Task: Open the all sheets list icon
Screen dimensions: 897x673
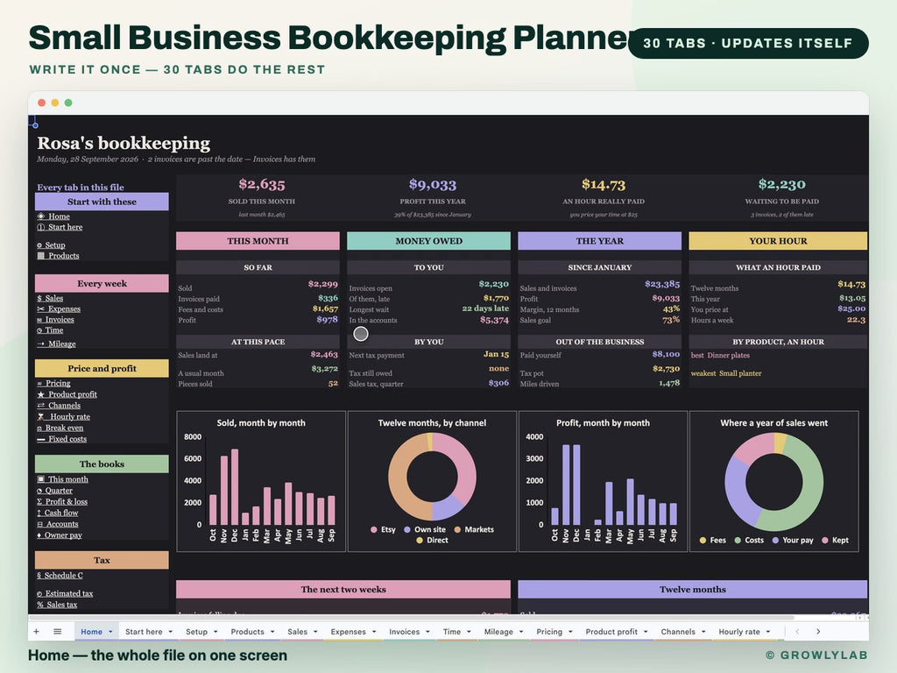Action: pos(57,631)
